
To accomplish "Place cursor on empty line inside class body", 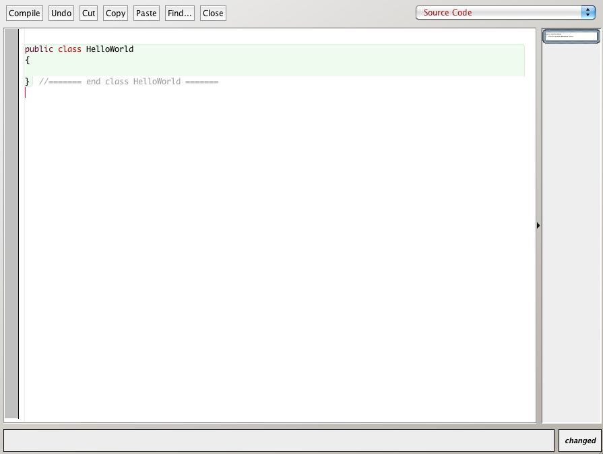I will point(135,71).
